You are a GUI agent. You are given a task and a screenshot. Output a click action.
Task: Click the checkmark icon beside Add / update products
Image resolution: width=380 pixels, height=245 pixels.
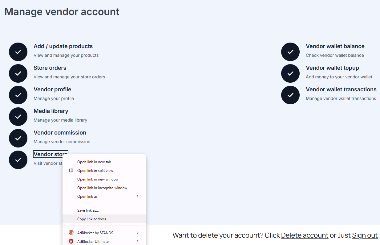pyautogui.click(x=18, y=52)
